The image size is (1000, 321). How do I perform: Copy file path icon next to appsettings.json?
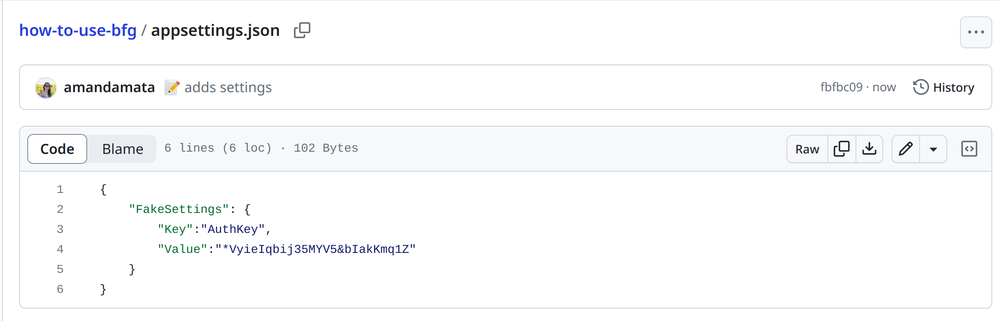302,30
